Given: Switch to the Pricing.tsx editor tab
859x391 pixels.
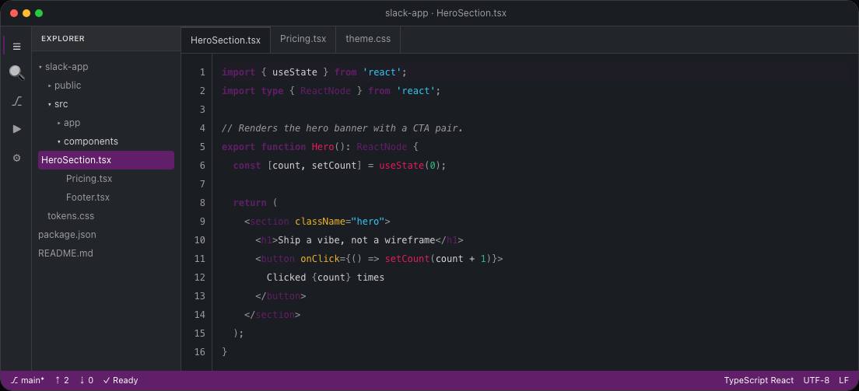Looking at the screenshot, I should [303, 40].
